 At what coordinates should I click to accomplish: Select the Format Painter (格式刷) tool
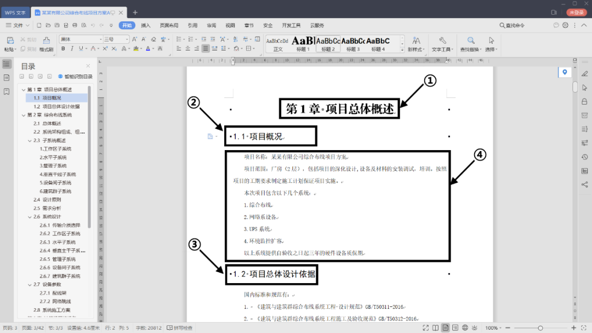pyautogui.click(x=46, y=44)
